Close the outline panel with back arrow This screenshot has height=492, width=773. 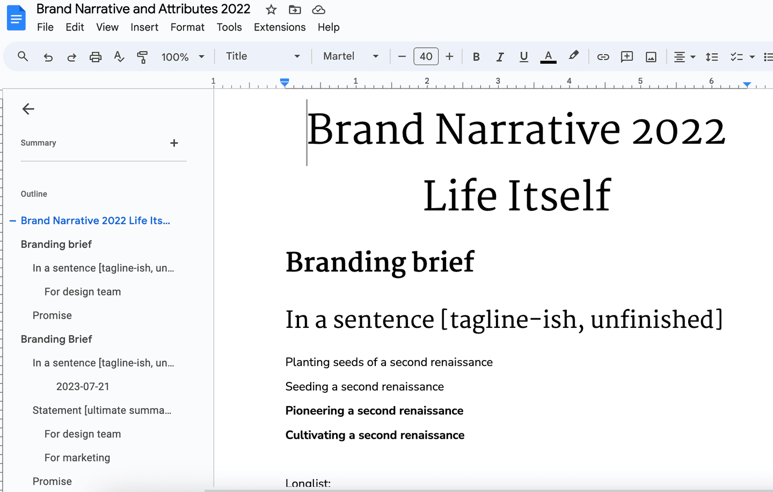click(x=28, y=109)
